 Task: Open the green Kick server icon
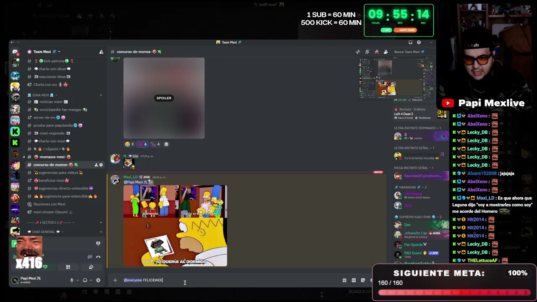15,131
